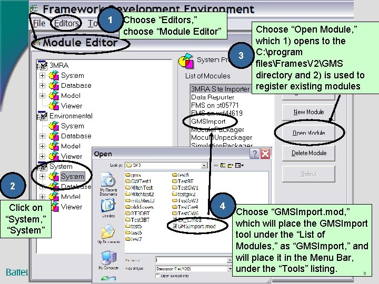
Task: Select Data Reporter in module list
Action: [x=213, y=97]
